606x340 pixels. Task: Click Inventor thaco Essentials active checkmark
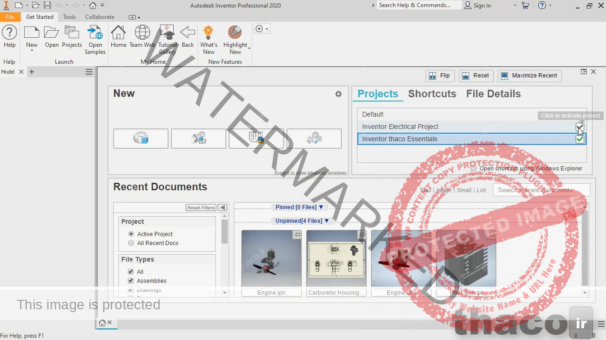point(579,139)
